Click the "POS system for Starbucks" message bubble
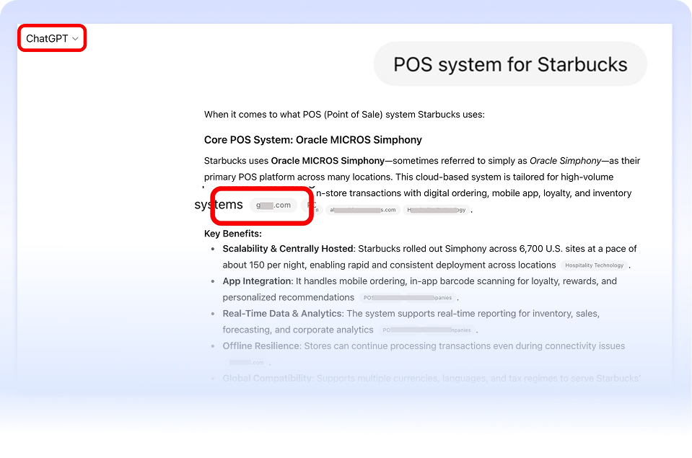 [x=509, y=64]
